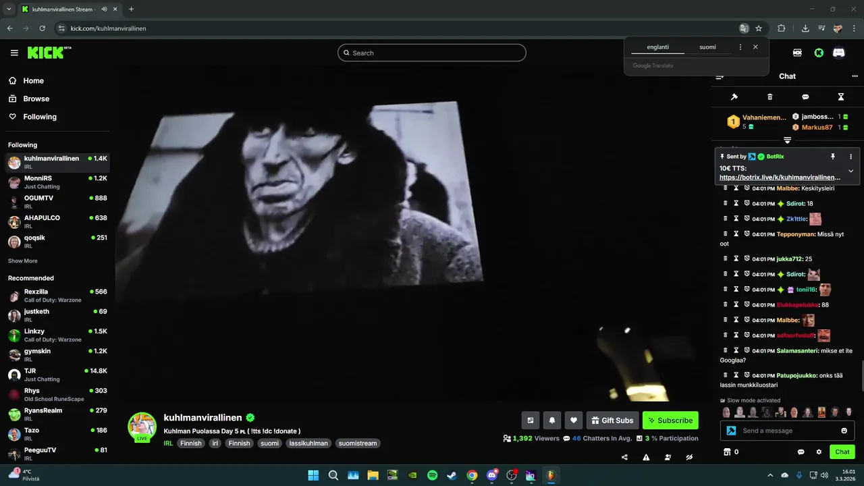Viewport: 864px width, 486px height.
Task: Click the clip/notes button left of the bell
Action: click(531, 421)
